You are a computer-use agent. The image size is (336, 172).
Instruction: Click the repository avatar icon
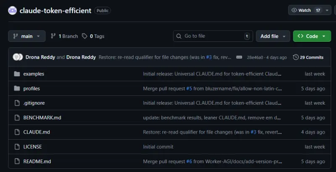(13, 10)
